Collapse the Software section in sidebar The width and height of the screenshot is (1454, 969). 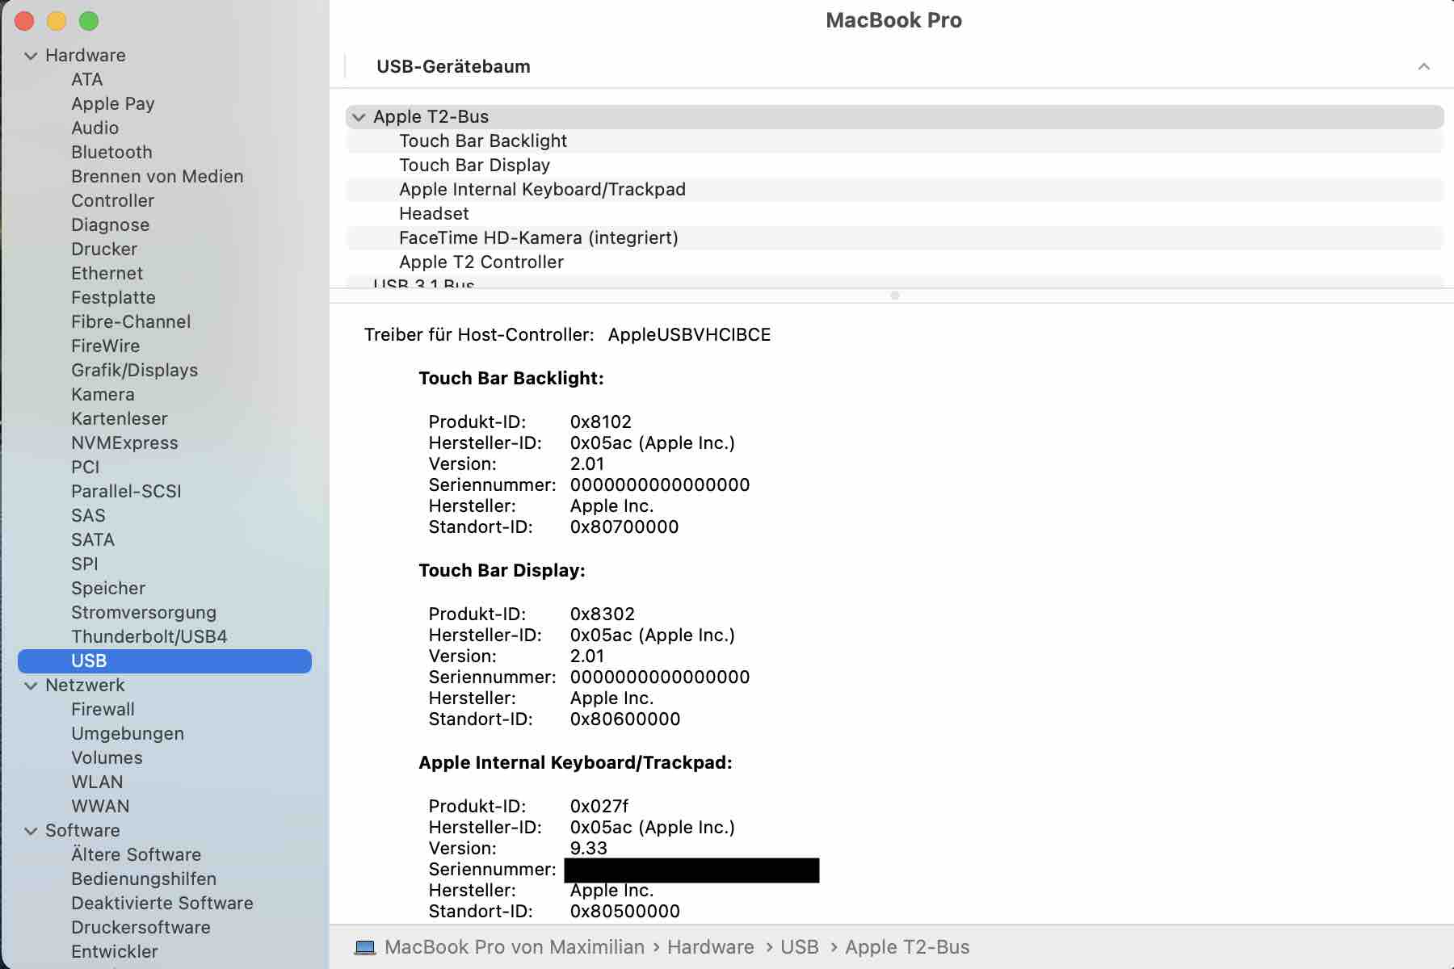31,831
